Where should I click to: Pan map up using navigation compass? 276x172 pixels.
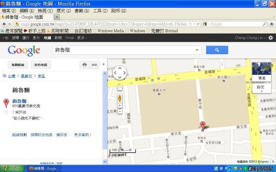(120, 68)
